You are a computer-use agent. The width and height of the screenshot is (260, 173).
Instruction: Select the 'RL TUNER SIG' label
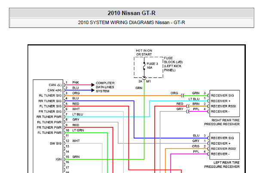pyautogui.click(x=50, y=96)
